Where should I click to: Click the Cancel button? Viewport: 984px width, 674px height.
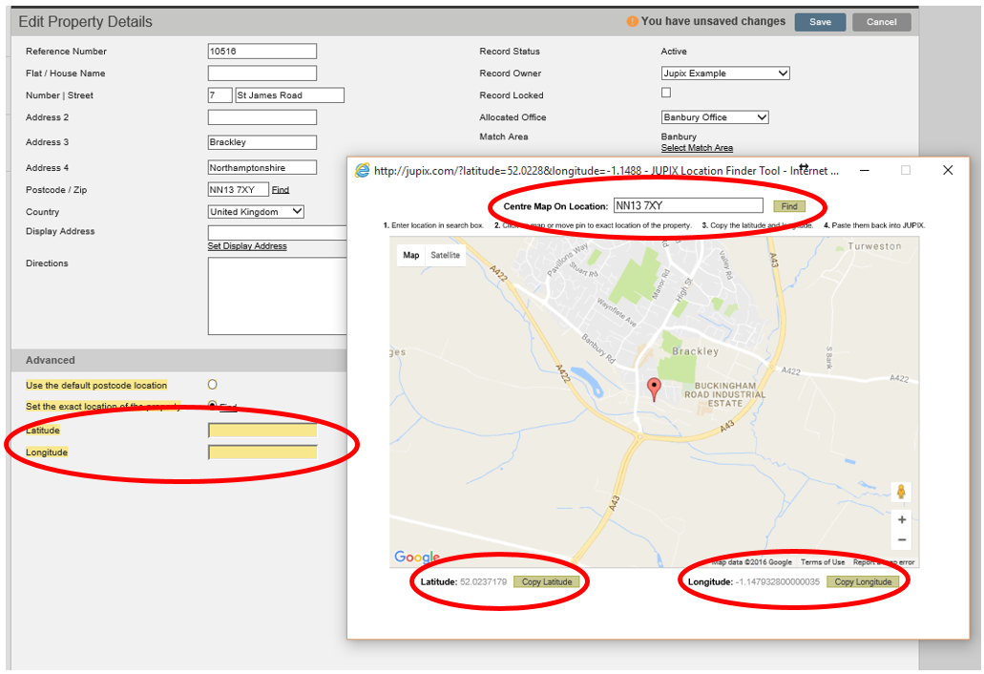point(881,22)
